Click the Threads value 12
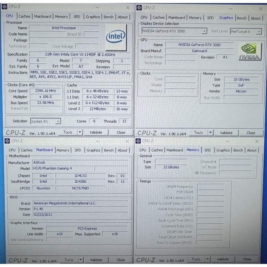Screen dimensions: 267x267 click(124, 121)
